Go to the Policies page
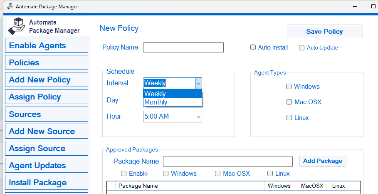Image resolution: width=378 pixels, height=194 pixels. [46, 63]
